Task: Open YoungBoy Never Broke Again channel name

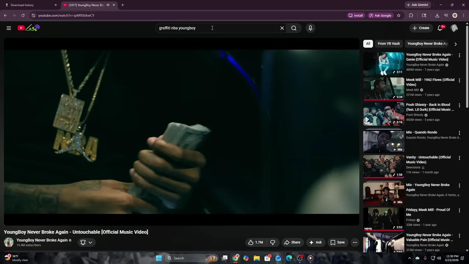Action: click(42, 240)
